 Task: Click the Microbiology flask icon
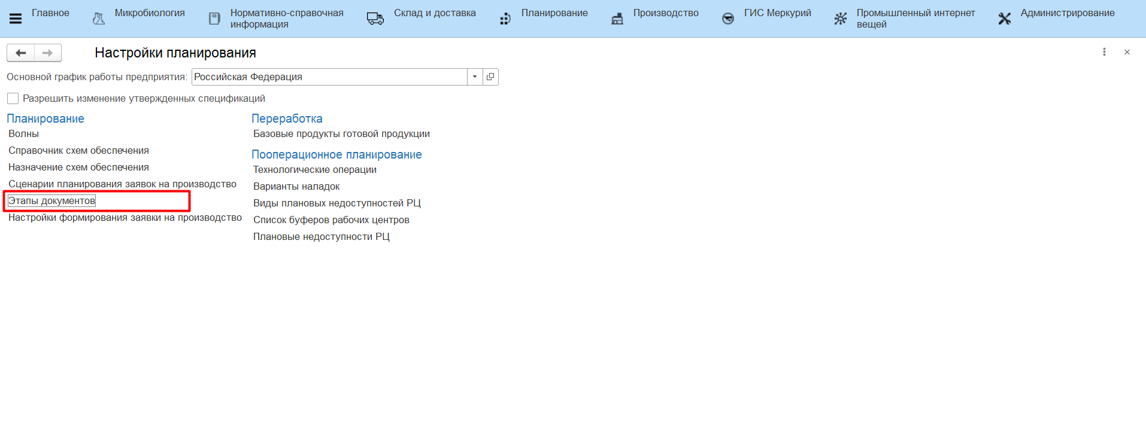tap(99, 19)
